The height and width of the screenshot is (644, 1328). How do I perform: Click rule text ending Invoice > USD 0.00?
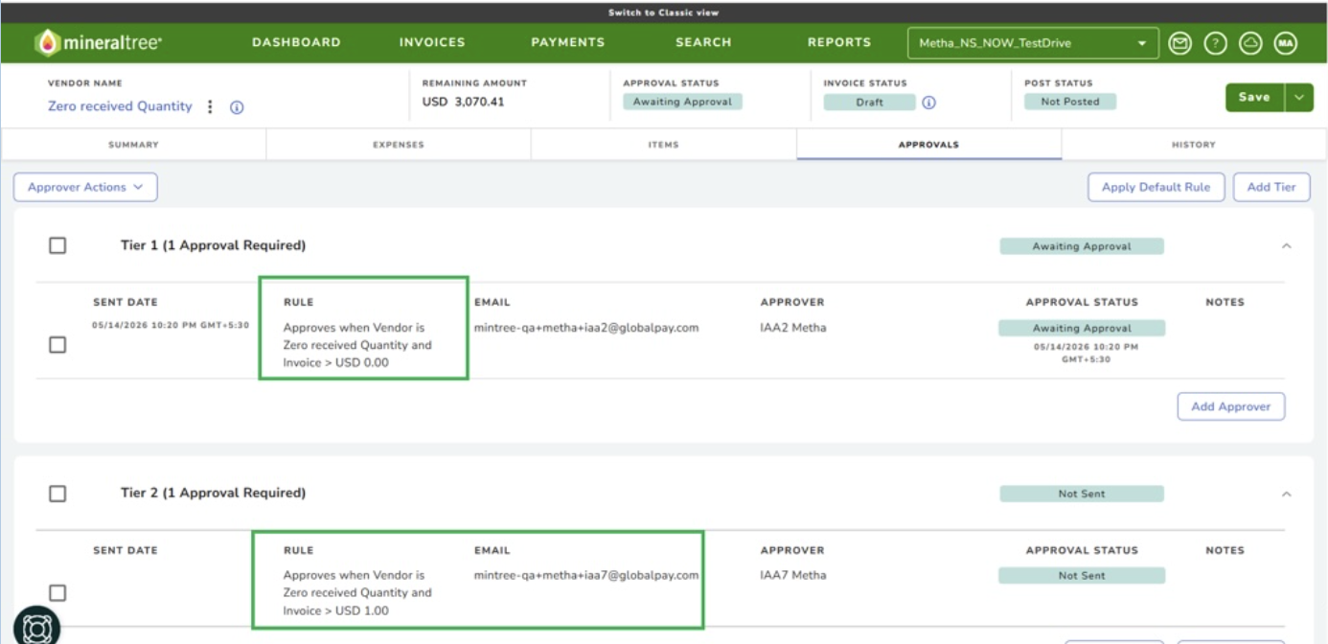(357, 345)
